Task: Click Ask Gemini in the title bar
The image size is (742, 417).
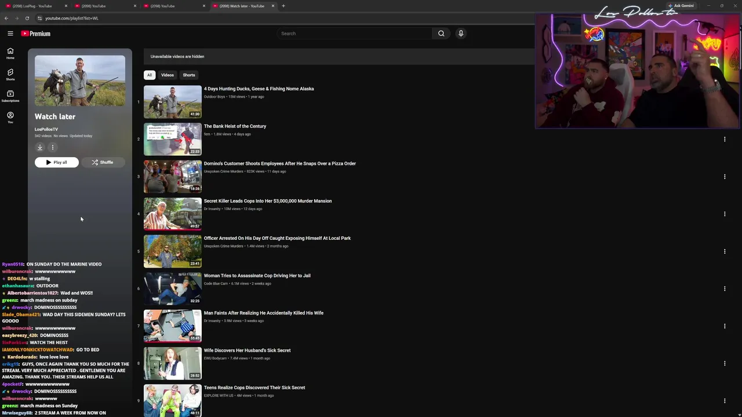Action: pos(681,6)
